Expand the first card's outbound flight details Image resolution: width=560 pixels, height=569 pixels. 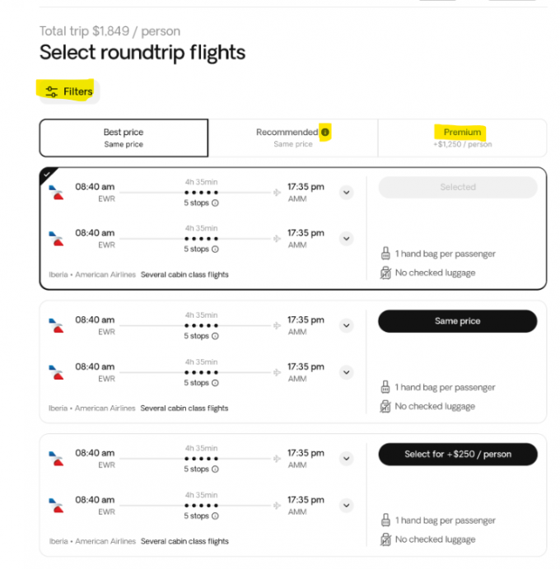tap(347, 193)
